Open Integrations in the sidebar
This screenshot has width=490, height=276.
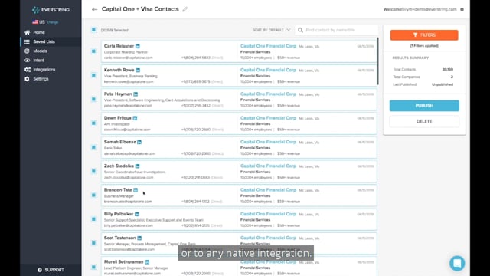click(44, 70)
